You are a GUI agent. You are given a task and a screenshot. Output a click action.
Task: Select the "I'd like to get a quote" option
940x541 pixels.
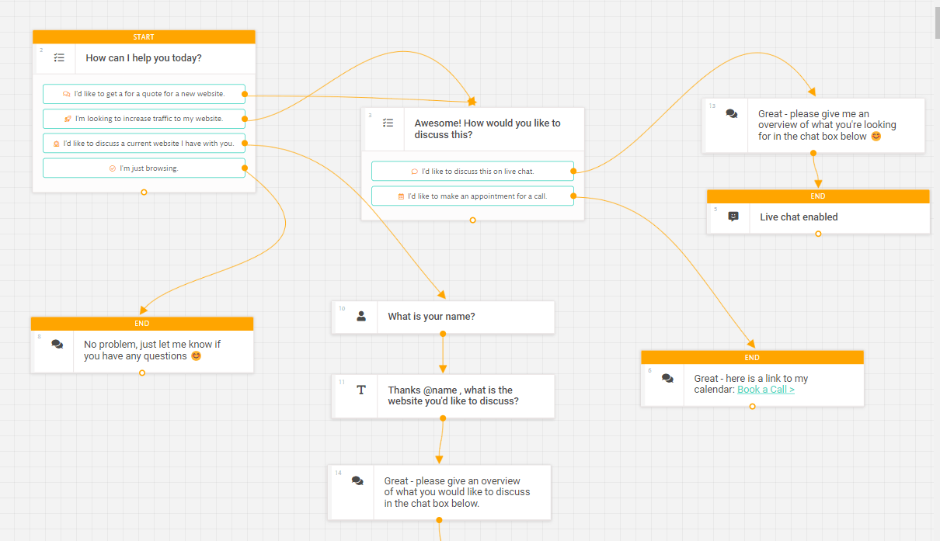coord(144,94)
